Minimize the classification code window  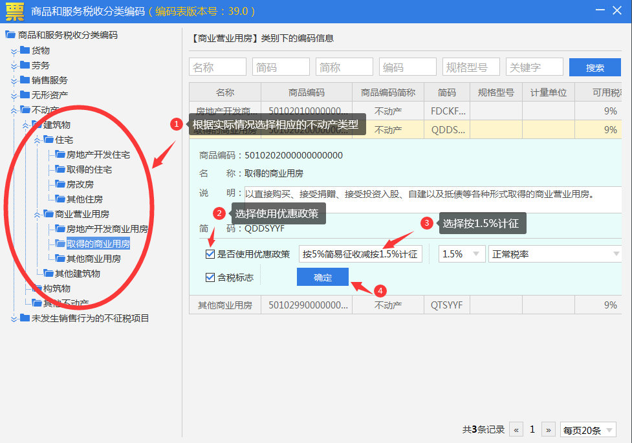pos(600,10)
